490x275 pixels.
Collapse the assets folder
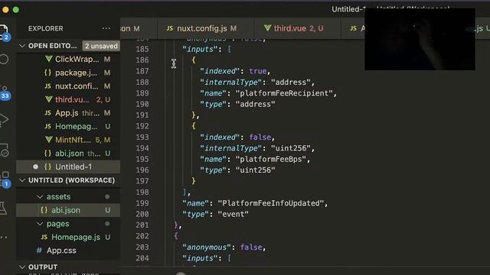click(40, 197)
